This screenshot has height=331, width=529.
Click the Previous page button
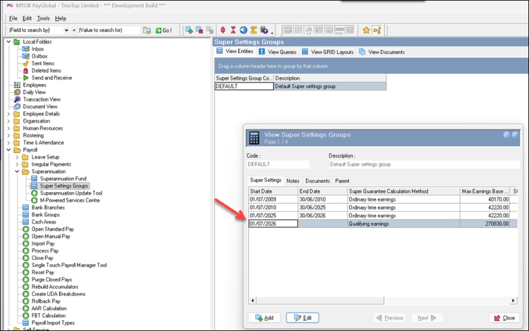390,318
